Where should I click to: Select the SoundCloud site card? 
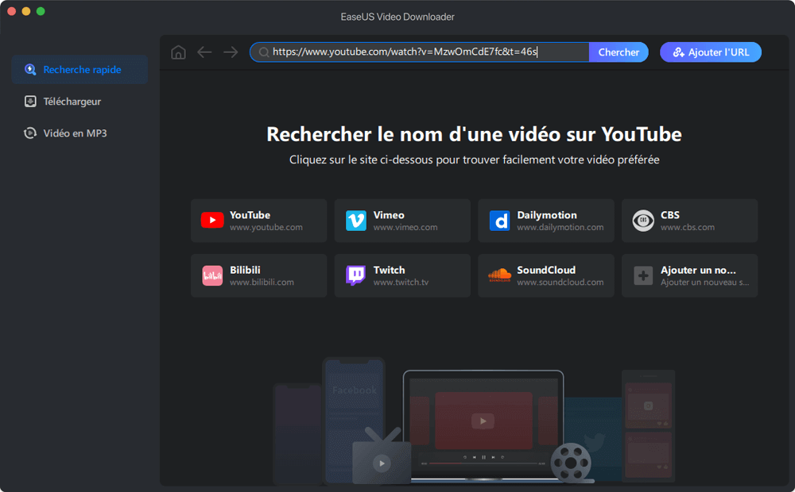[x=545, y=274]
